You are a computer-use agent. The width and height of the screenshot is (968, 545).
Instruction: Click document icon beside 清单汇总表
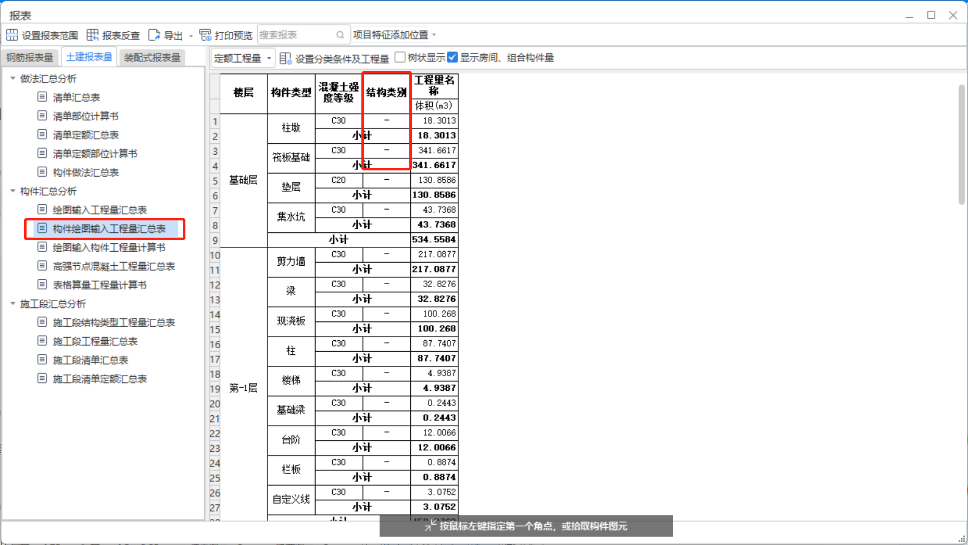[42, 97]
